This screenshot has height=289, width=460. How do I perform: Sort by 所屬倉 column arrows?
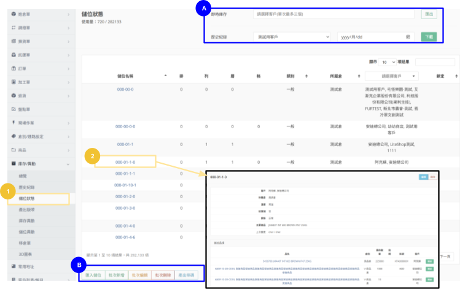pyautogui.click(x=359, y=76)
